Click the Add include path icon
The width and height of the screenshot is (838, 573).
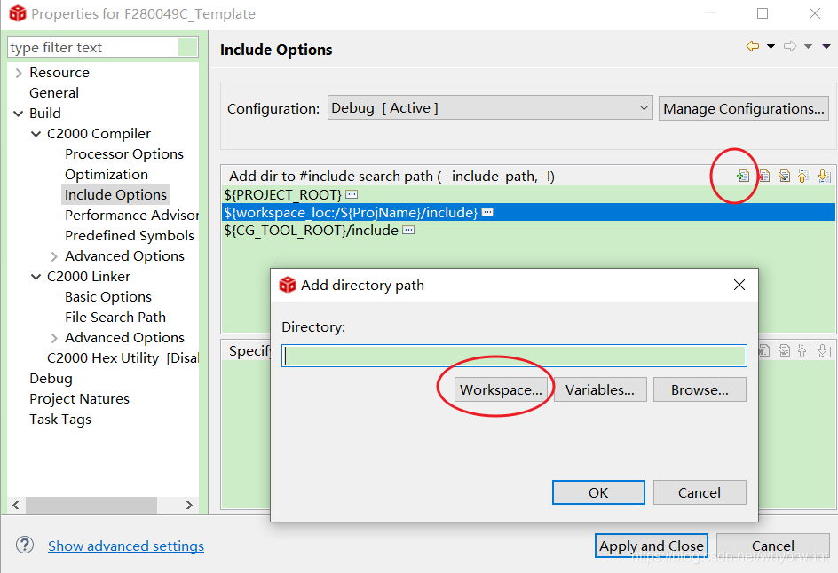click(x=742, y=176)
